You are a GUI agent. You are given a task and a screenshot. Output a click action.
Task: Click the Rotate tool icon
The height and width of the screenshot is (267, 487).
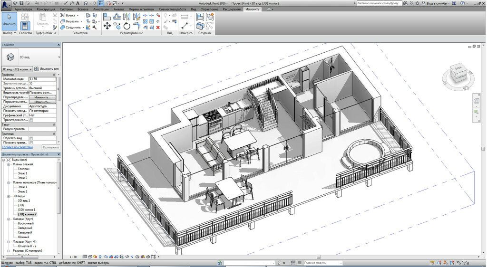[127, 26]
